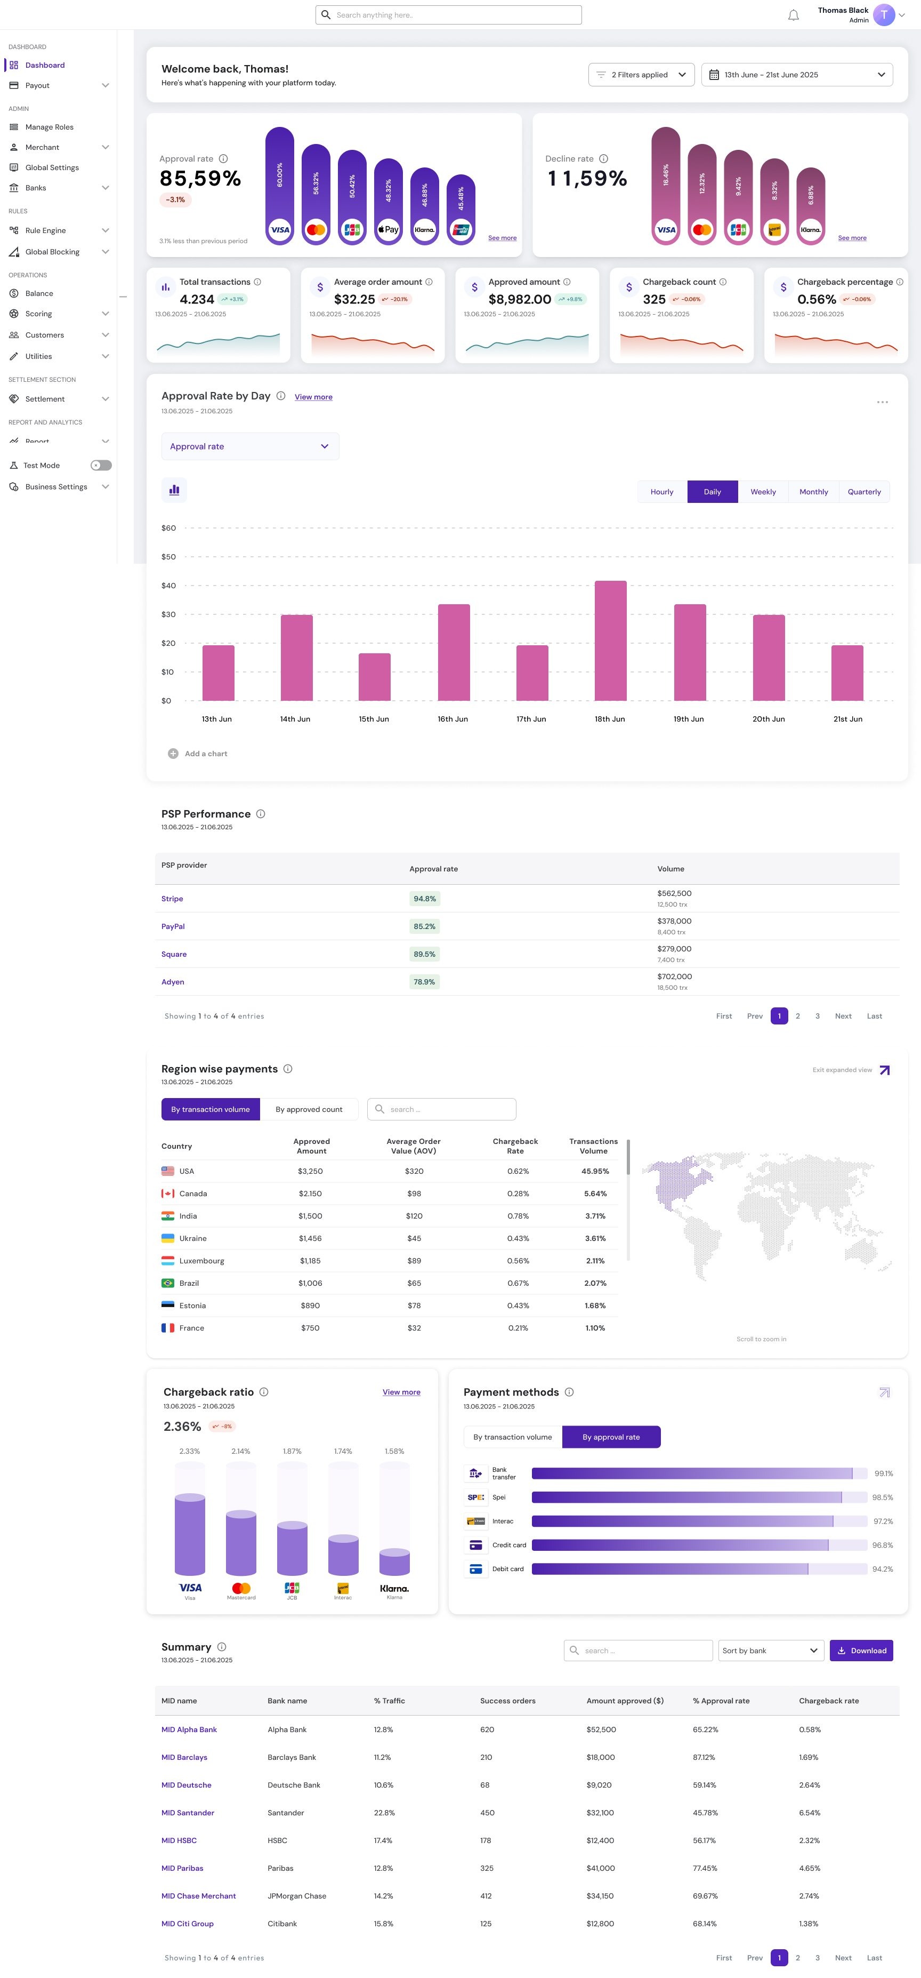
Task: Click View more beside Approval Rate by Day
Action: 313,397
